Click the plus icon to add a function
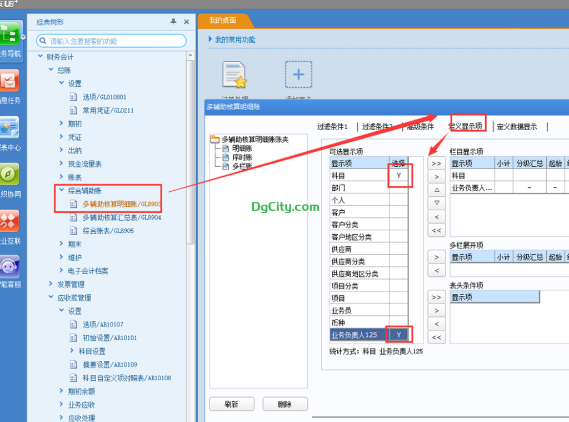The height and width of the screenshot is (422, 569). (x=298, y=75)
